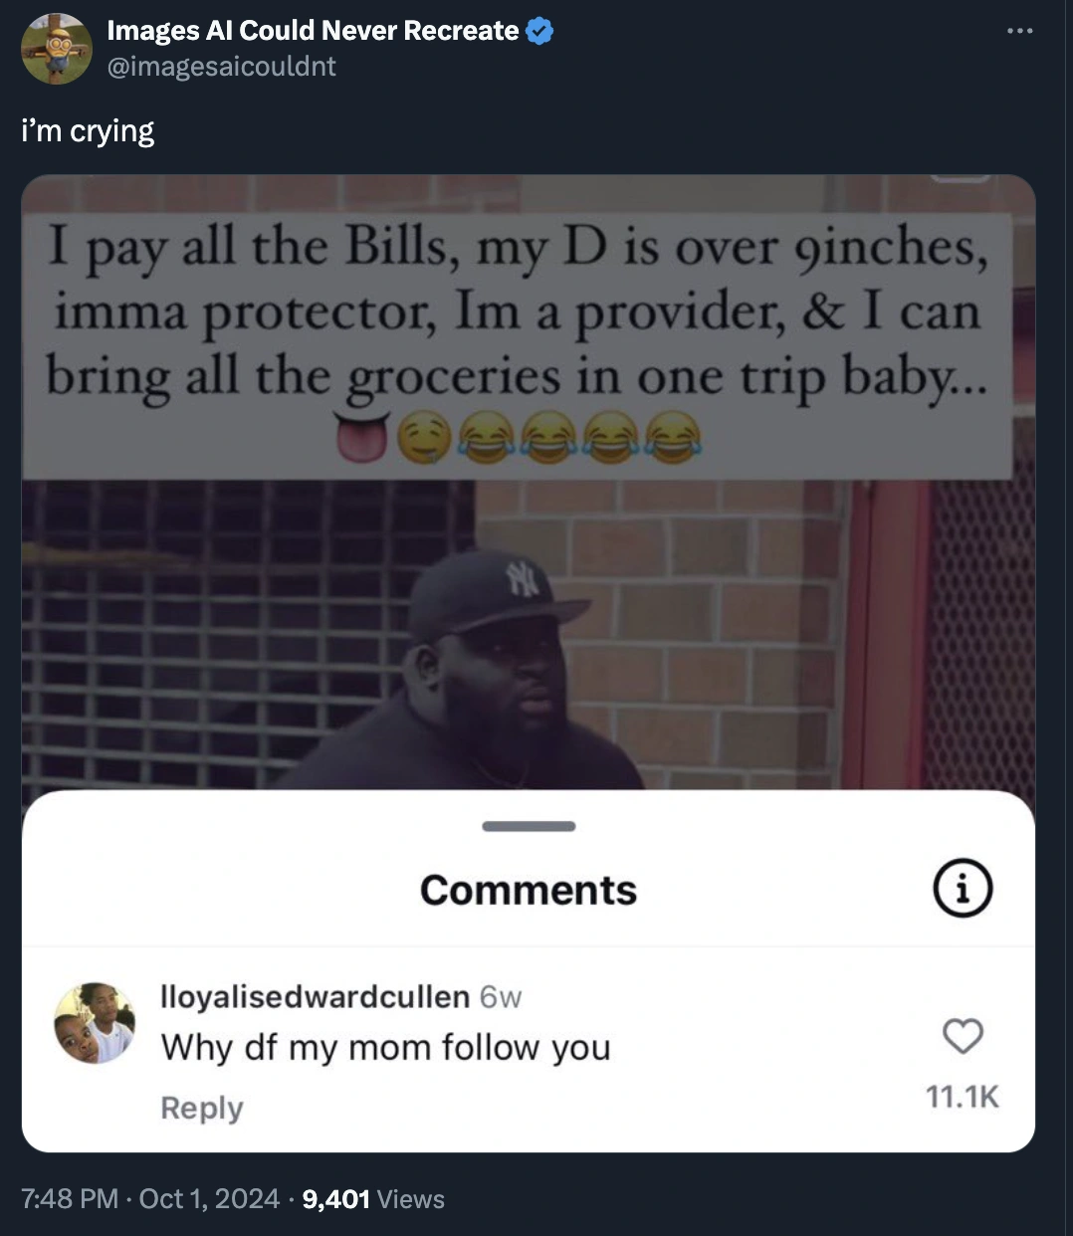Viewport: 1073px width, 1236px height.
Task: Open lloyalisedwardcullen's profile picture
Action: 95,1023
